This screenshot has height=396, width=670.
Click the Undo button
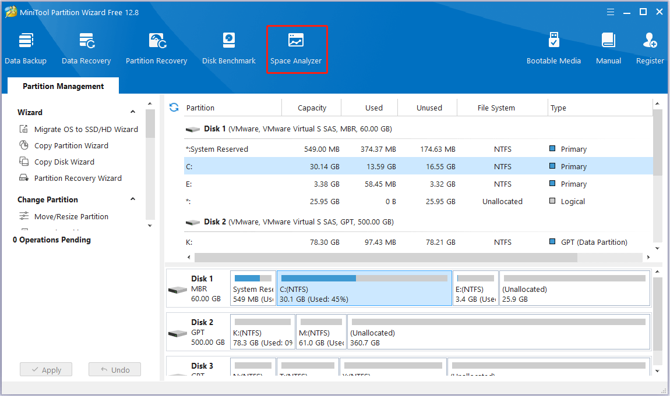coord(115,370)
